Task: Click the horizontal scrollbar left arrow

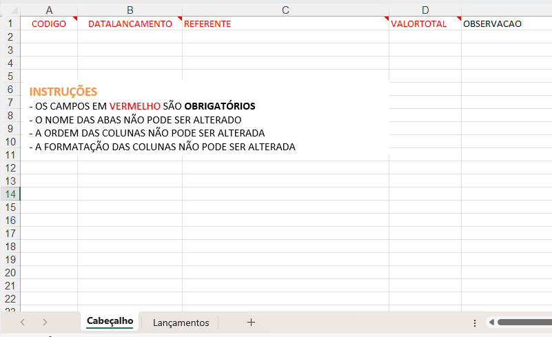Action: tap(491, 322)
